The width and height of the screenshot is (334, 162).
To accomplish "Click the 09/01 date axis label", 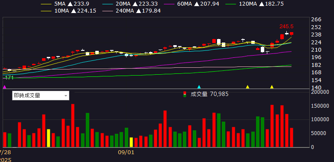I will coord(126,152).
